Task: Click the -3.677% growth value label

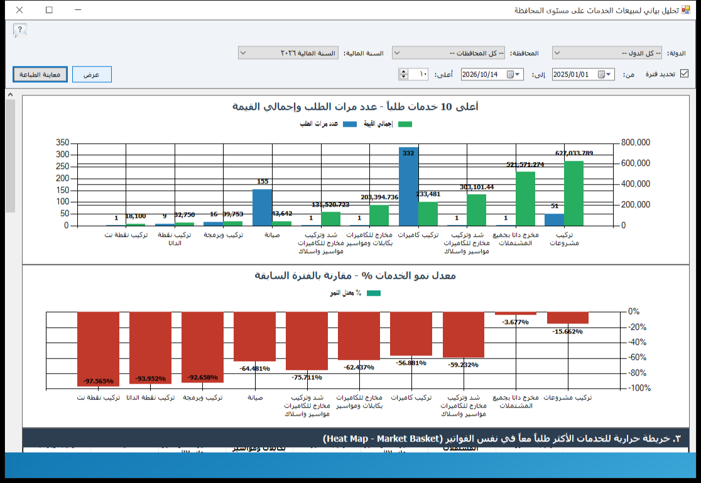Action: (515, 322)
